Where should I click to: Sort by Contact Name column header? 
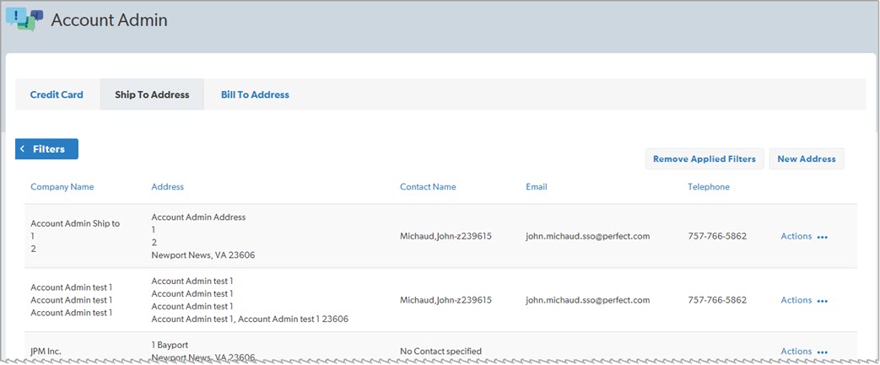(428, 186)
